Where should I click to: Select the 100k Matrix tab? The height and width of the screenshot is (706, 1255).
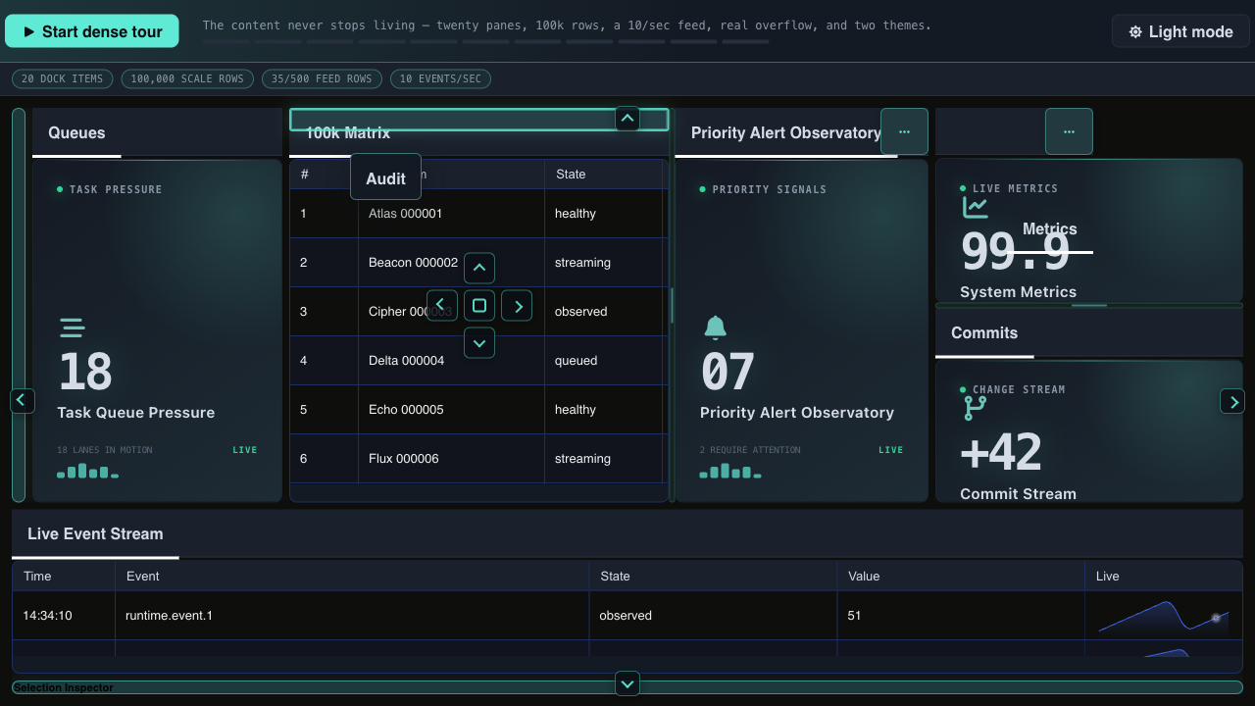click(x=348, y=133)
